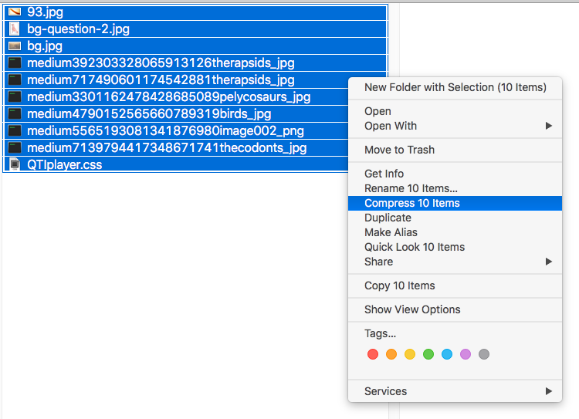This screenshot has width=579, height=419.
Task: Select the pelycosaurs_jpg file name
Action: point(169,97)
